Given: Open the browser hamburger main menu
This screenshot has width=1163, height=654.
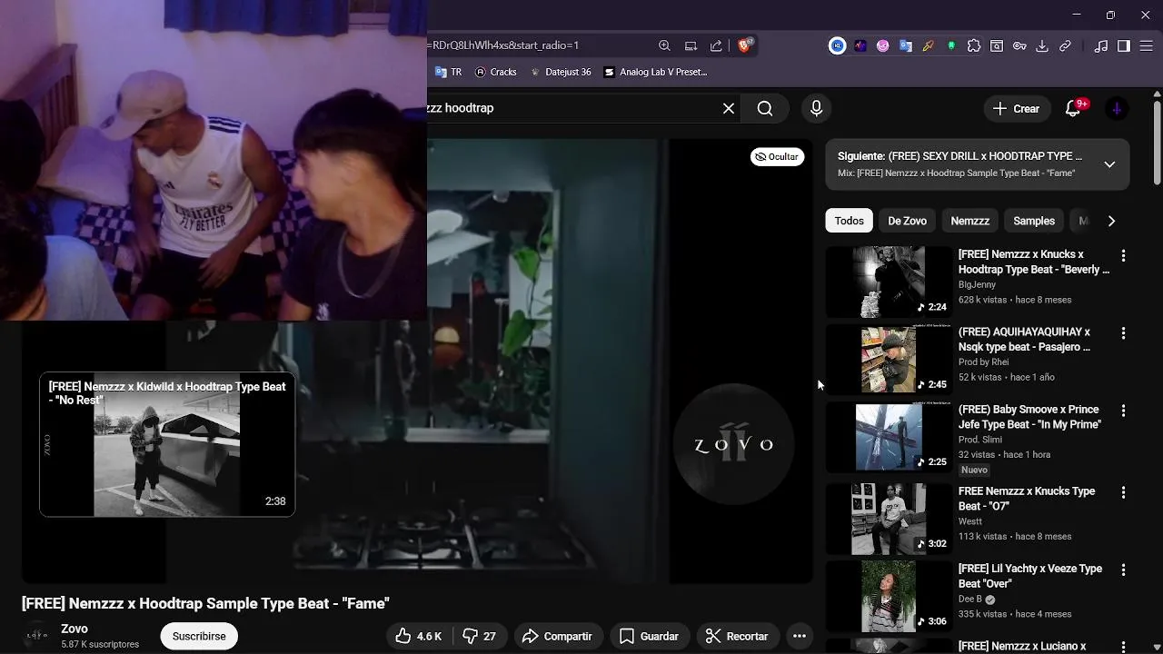Looking at the screenshot, I should click(1147, 45).
